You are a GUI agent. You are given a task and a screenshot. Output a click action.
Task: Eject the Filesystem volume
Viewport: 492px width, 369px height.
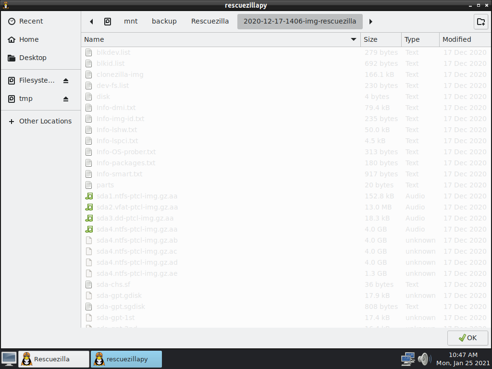[x=66, y=81]
